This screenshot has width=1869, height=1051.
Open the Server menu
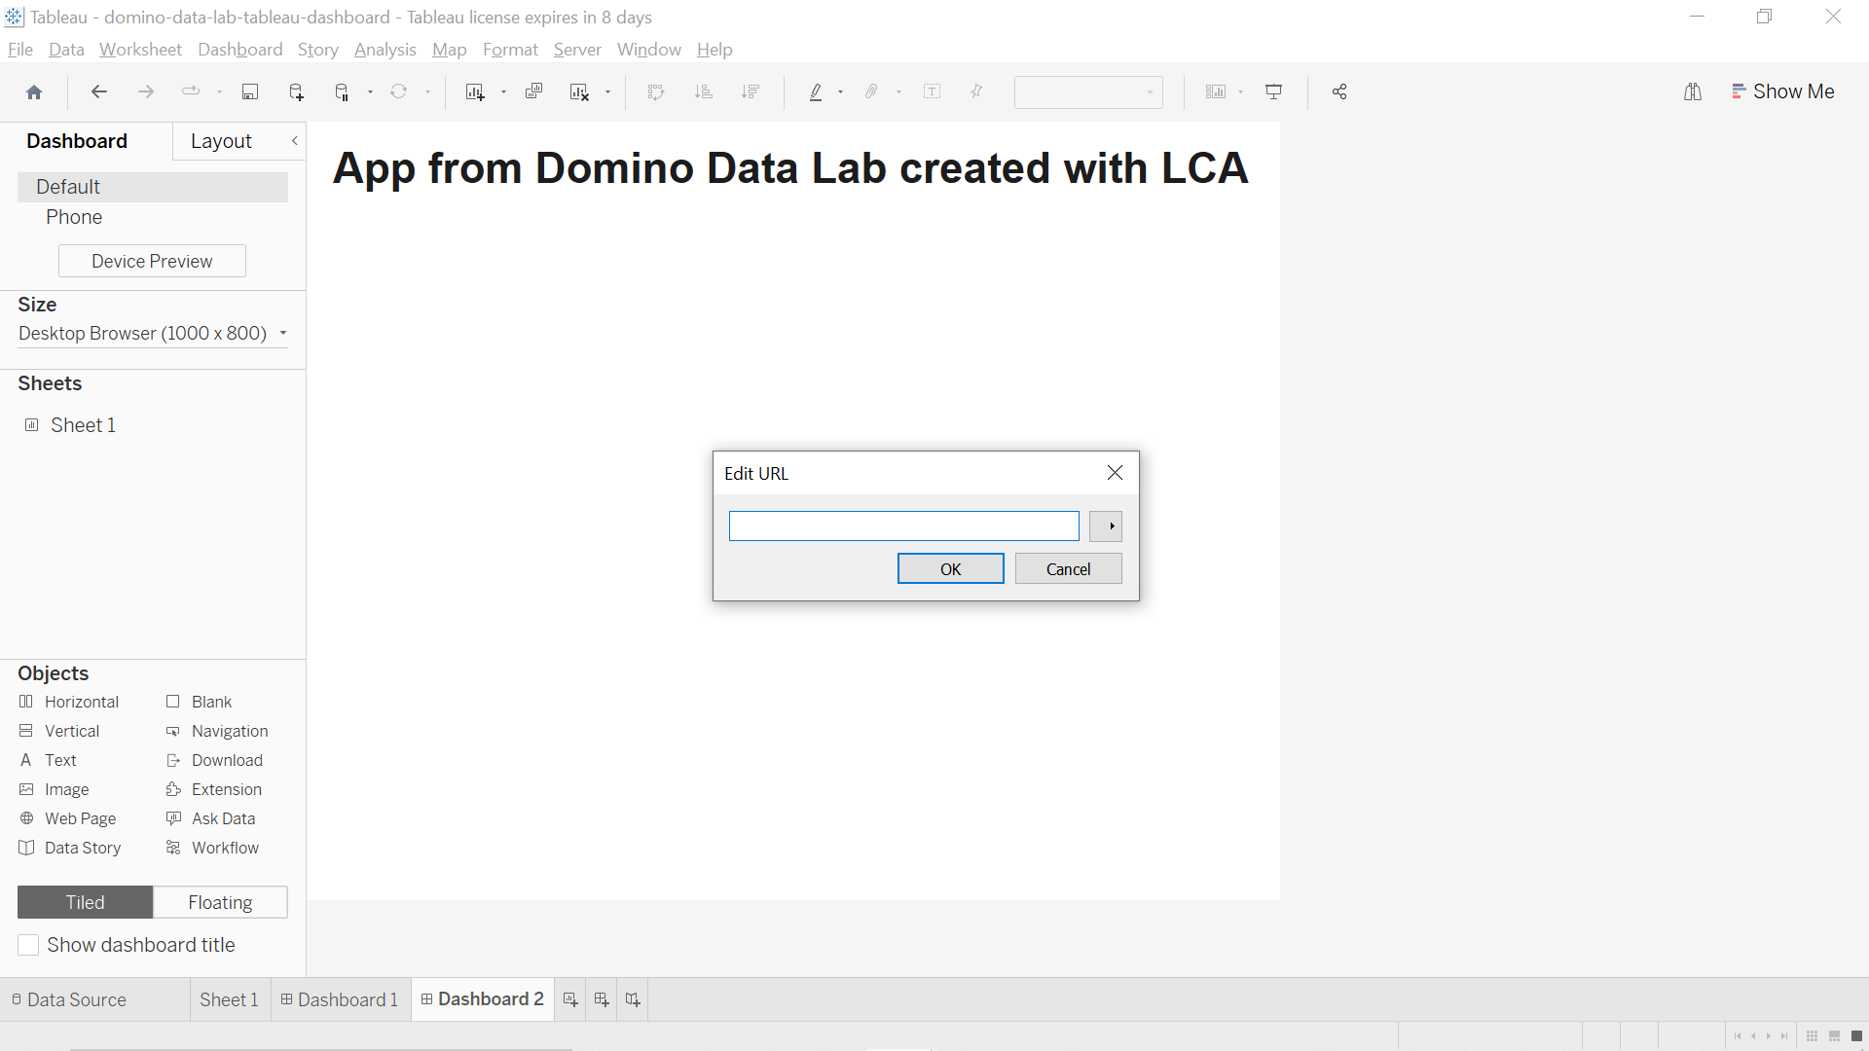[577, 50]
